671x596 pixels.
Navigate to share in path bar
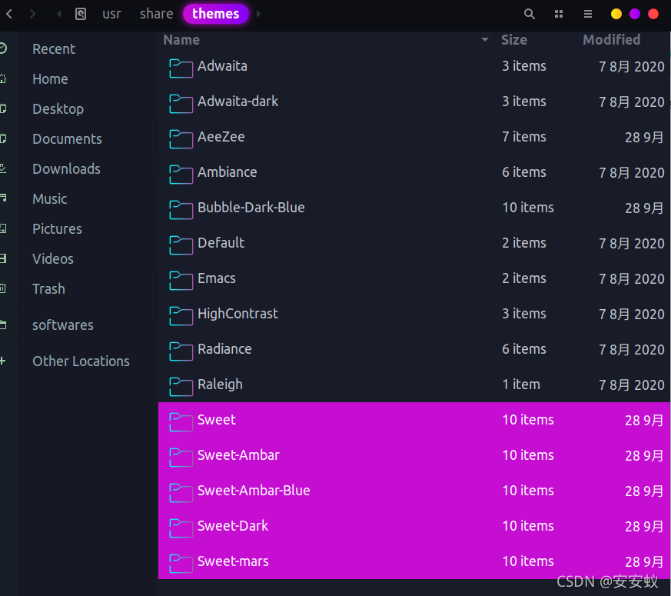pyautogui.click(x=156, y=14)
